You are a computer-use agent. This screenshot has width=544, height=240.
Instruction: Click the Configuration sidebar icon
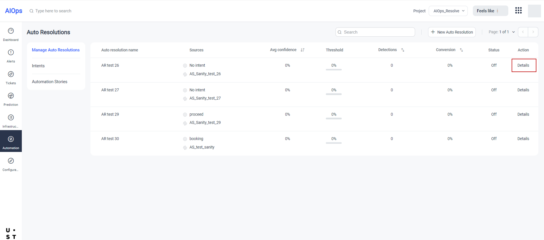point(11,161)
